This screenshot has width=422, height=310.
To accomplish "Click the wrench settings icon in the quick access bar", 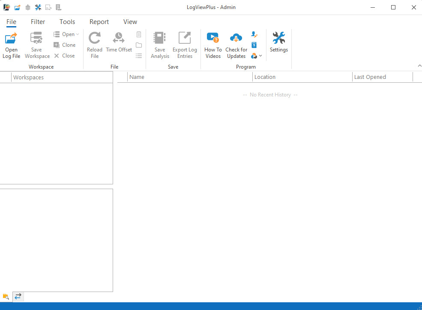I will (38, 7).
